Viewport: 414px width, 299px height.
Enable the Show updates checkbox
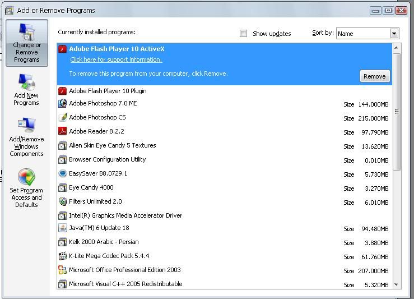point(244,34)
